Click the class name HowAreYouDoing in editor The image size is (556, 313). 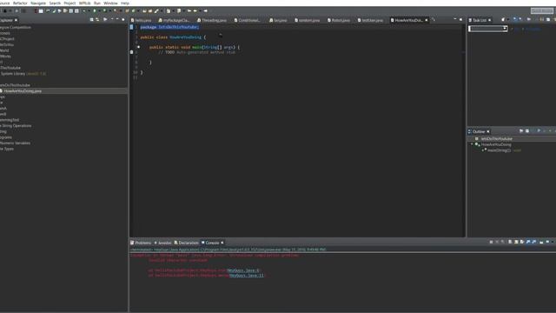pyautogui.click(x=185, y=37)
